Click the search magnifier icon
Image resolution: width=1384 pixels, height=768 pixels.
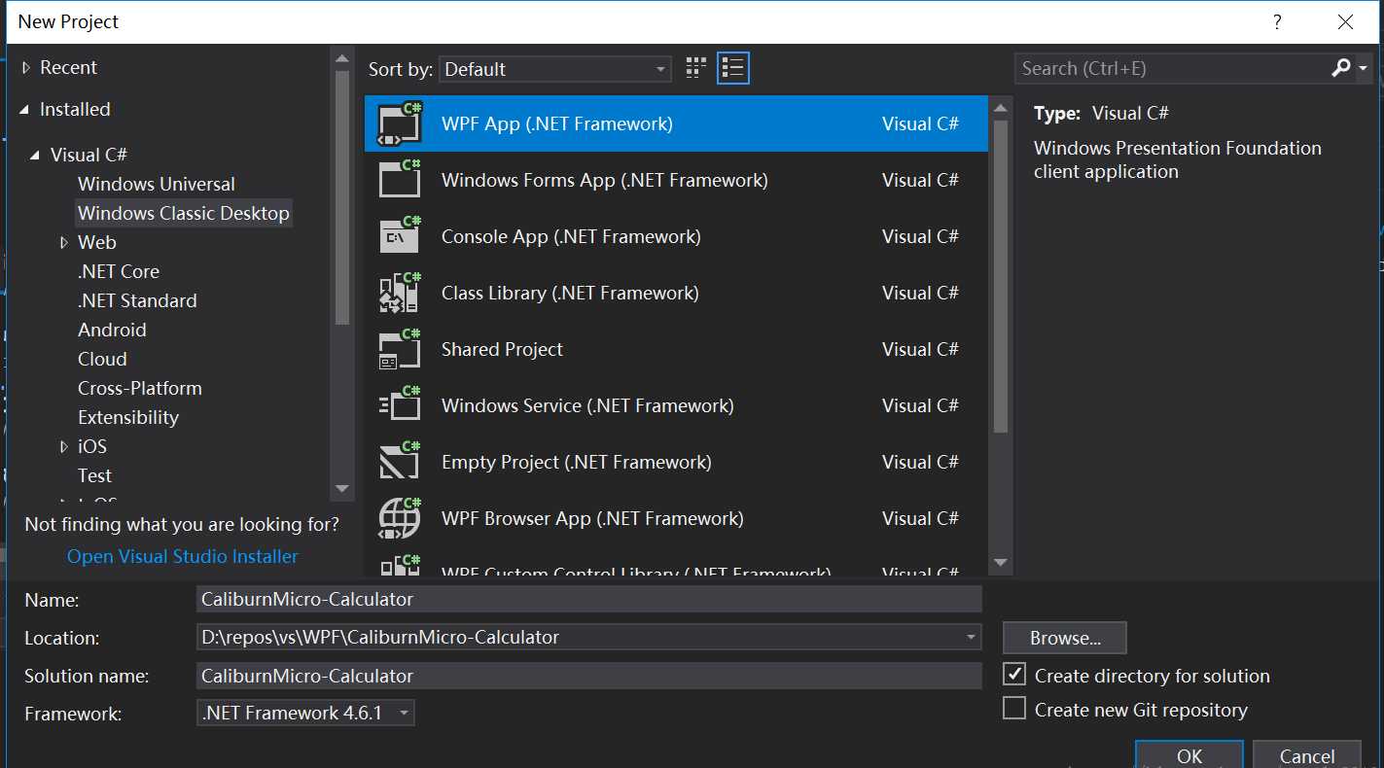tap(1341, 68)
